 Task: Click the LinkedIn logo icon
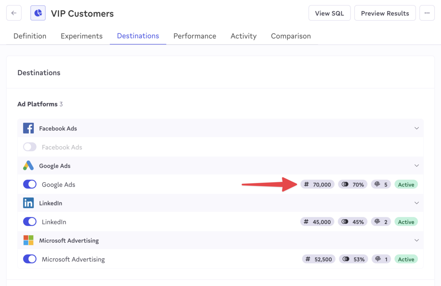[x=28, y=203]
